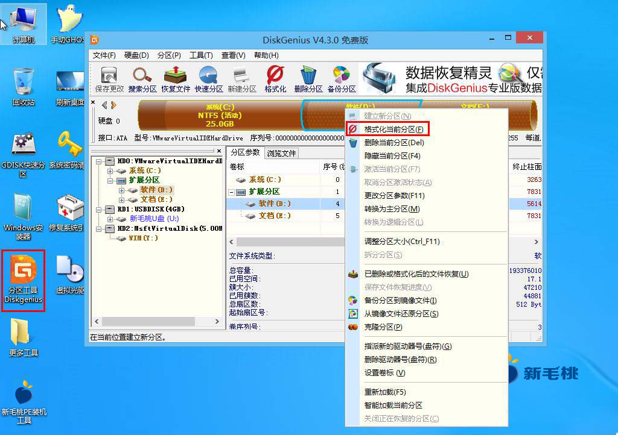
Task: Choose 更改分区参数(F11) from context menu
Action: tap(427, 196)
